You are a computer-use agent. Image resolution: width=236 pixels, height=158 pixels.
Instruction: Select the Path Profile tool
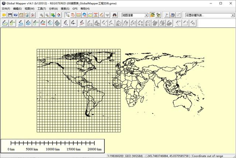(x=90, y=15)
